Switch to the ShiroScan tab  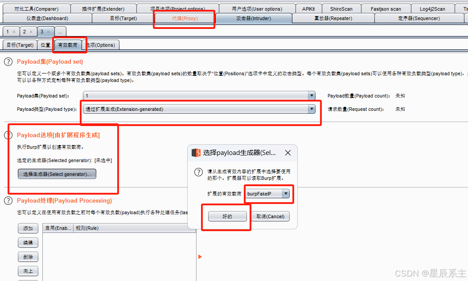click(341, 9)
